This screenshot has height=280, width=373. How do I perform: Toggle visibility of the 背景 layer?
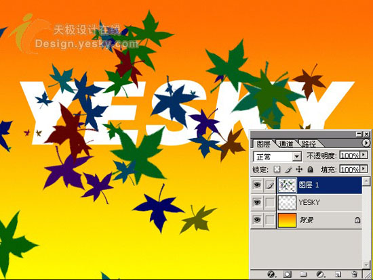[x=257, y=220]
